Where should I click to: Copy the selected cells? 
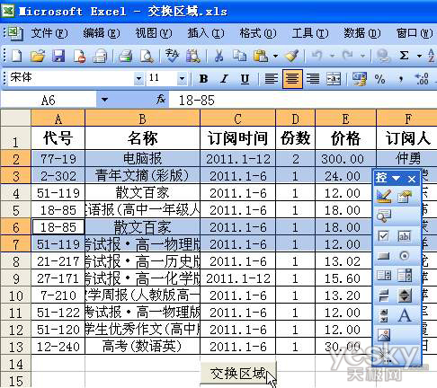(240, 56)
